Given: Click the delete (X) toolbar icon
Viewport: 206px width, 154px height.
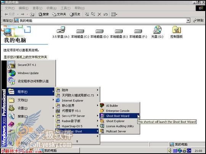Looking at the screenshot, I should [x=99, y=14].
